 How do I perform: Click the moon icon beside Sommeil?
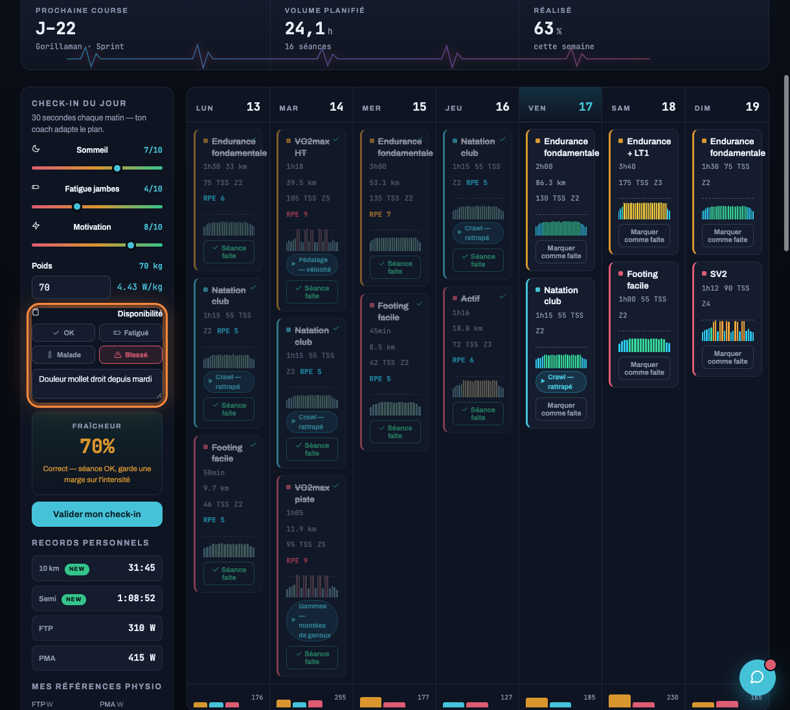[x=36, y=149]
